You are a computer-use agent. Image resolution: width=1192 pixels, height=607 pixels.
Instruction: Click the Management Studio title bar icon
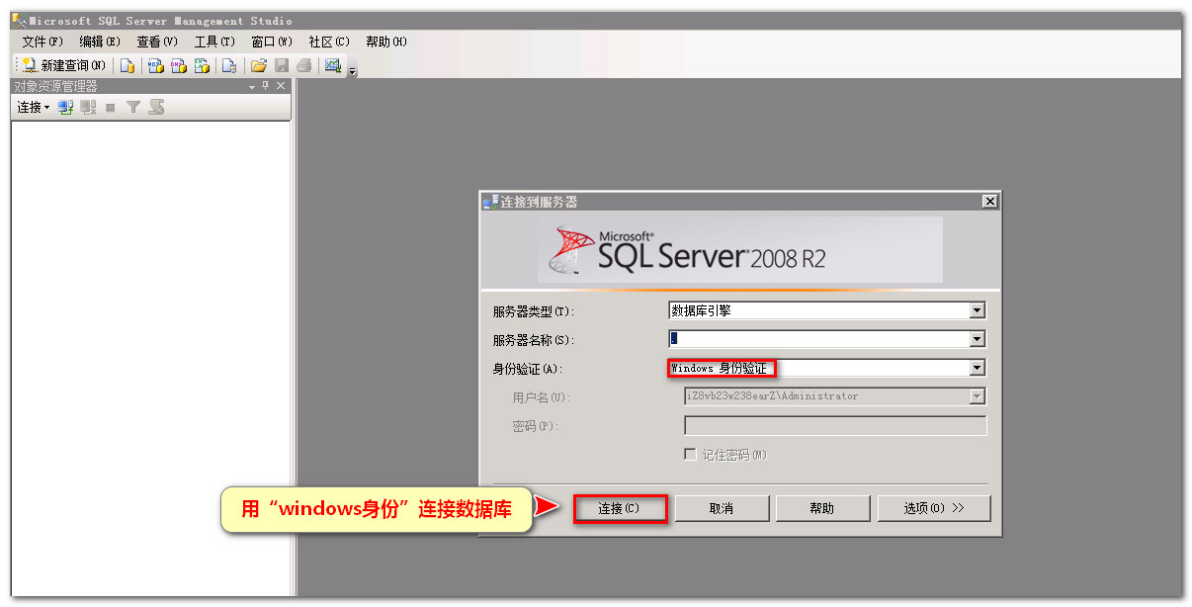pyautogui.click(x=20, y=21)
